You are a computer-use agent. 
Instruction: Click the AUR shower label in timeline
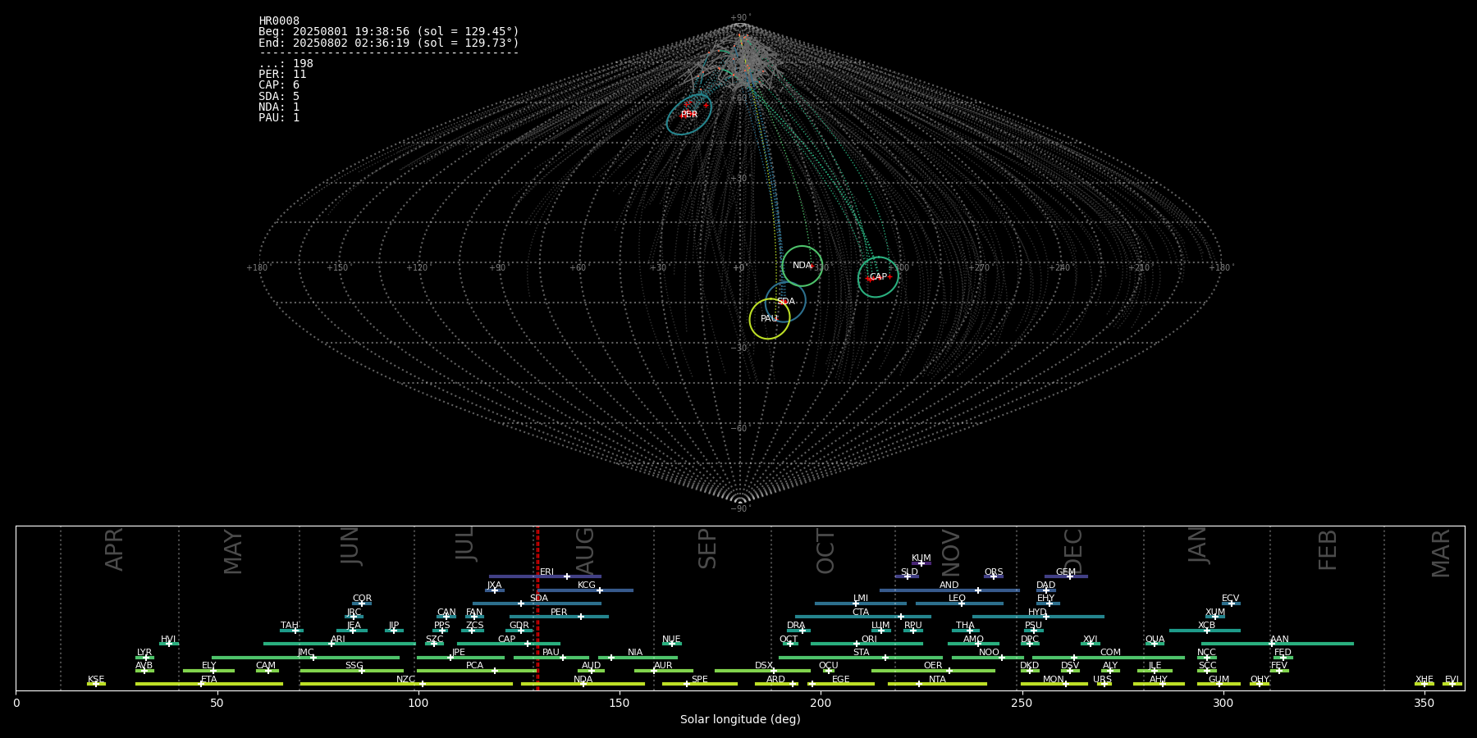[x=663, y=666]
